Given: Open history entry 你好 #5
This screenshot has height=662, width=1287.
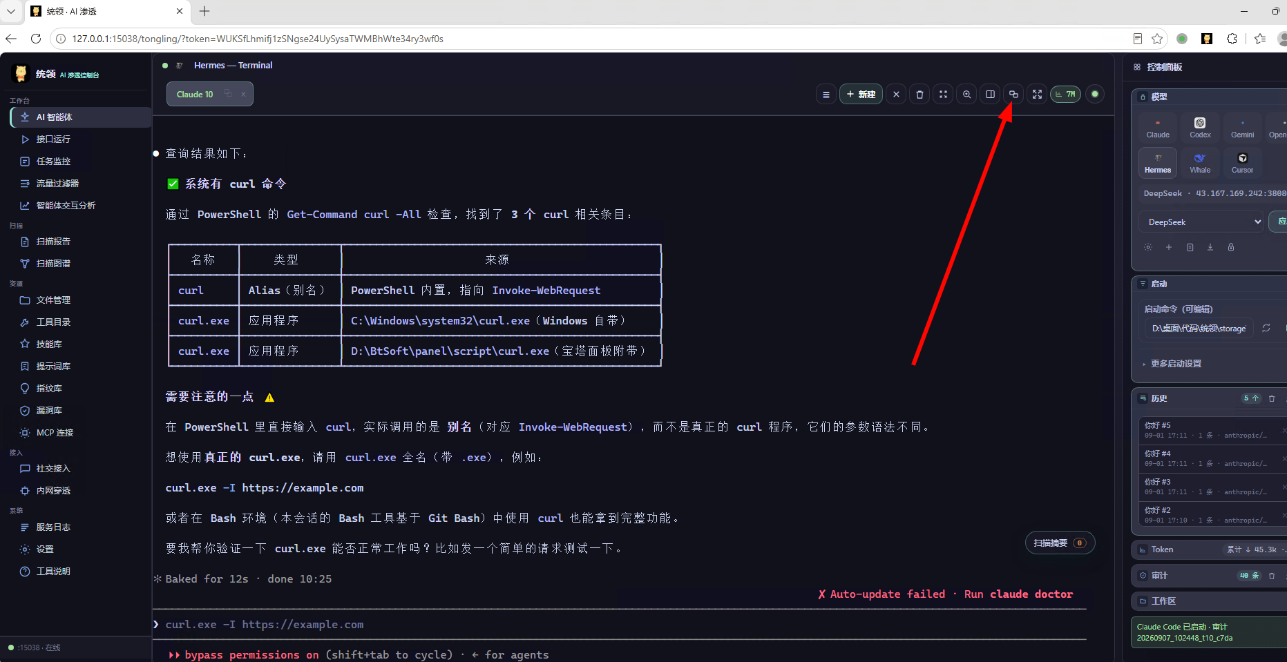Looking at the screenshot, I should click(1210, 430).
